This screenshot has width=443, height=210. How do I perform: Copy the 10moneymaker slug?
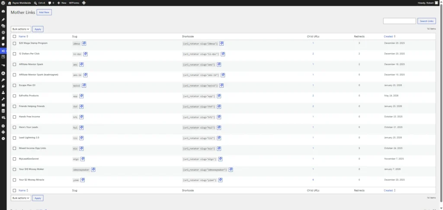click(x=93, y=170)
